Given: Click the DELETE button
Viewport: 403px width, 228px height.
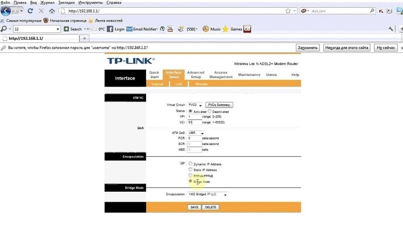Looking at the screenshot, I should [x=210, y=207].
